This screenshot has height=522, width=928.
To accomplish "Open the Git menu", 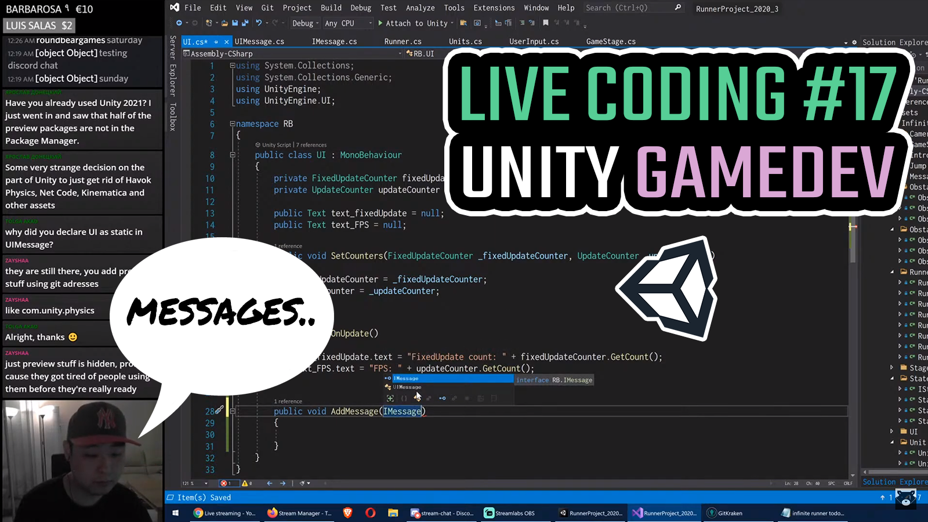I will point(267,8).
